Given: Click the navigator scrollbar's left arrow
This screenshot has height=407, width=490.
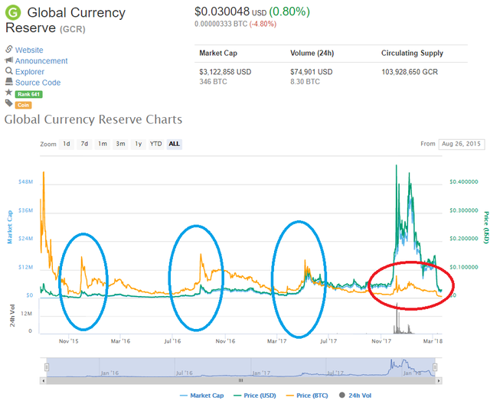Looking at the screenshot, I should point(43,380).
